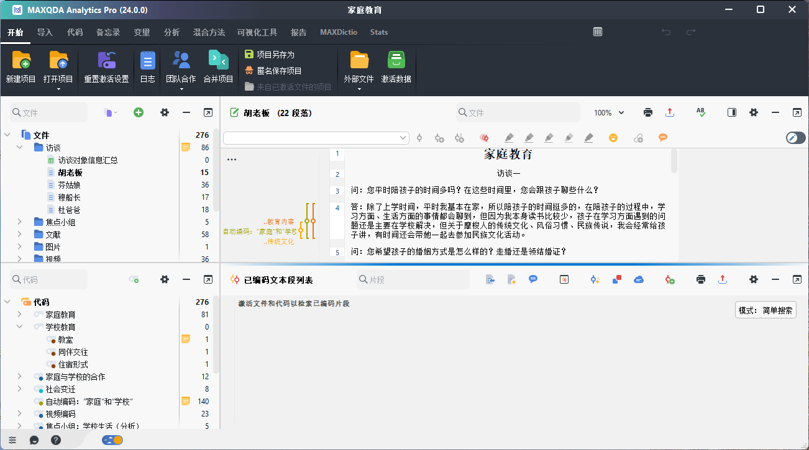Open the MAXDictio tab
This screenshot has height=450, width=809.
pos(339,32)
